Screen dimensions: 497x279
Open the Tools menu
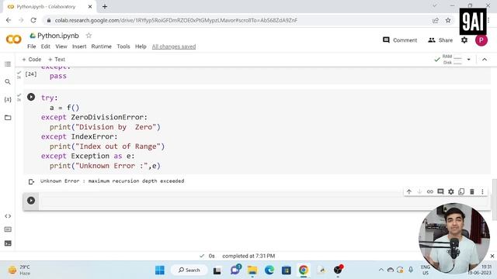coord(123,46)
